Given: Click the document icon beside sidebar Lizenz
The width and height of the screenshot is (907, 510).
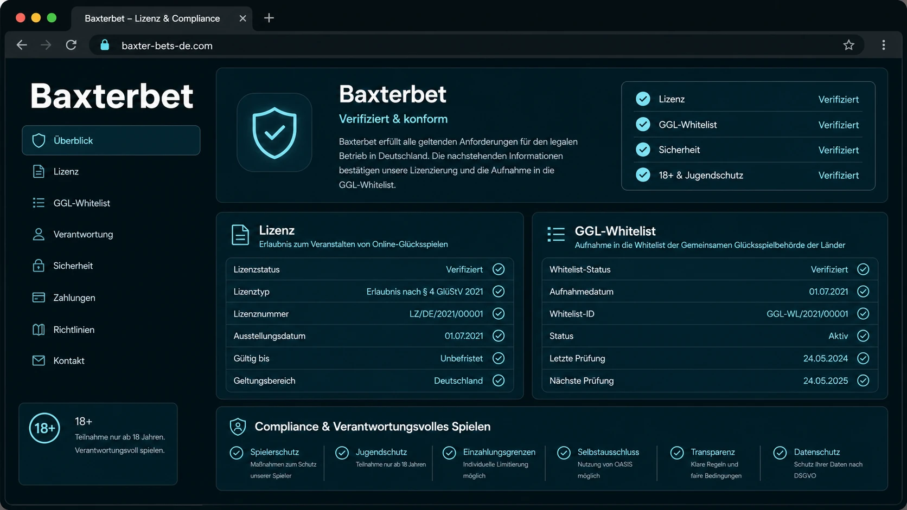Looking at the screenshot, I should pos(39,171).
